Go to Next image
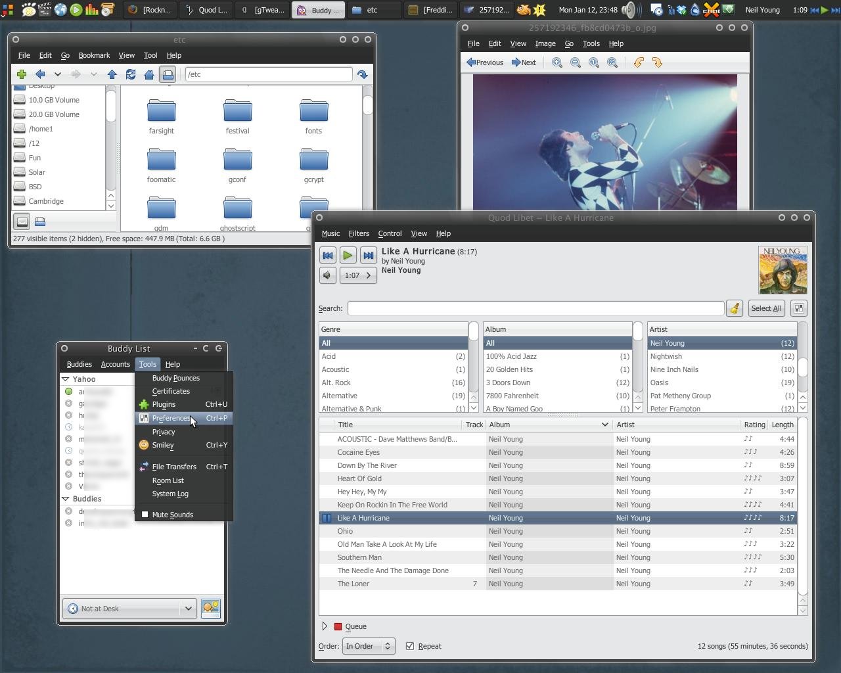This screenshot has width=841, height=673. (x=524, y=62)
